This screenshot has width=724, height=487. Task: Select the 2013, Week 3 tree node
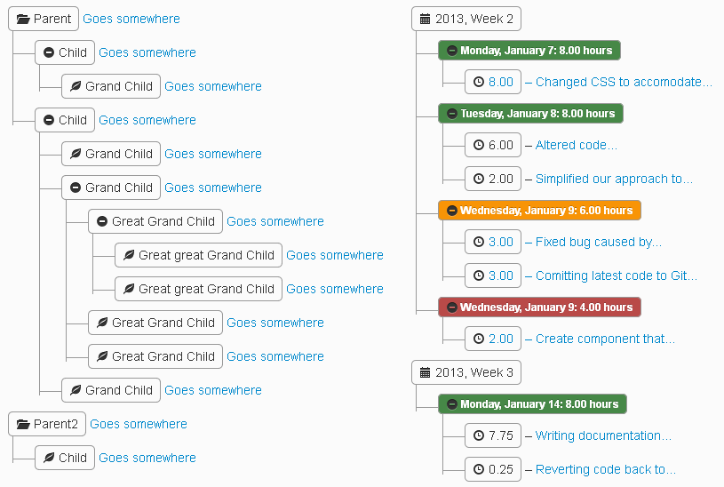coord(466,372)
